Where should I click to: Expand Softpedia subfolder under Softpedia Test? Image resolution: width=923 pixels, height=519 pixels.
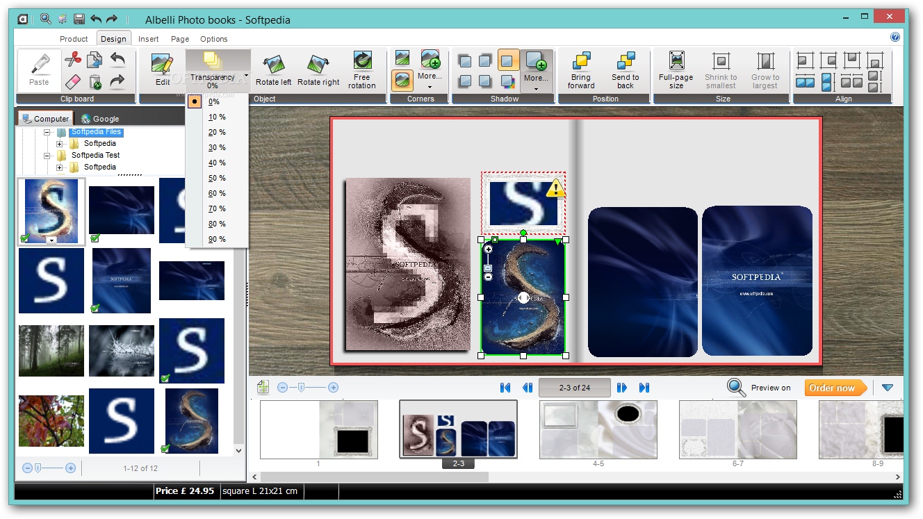pyautogui.click(x=60, y=167)
